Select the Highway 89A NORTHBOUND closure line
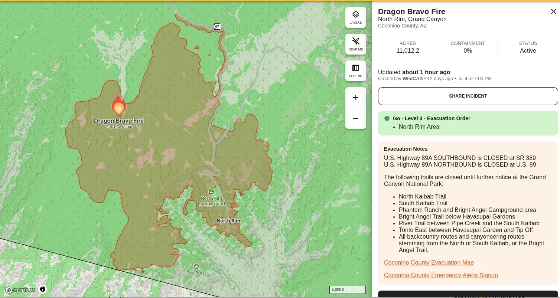 pyautogui.click(x=460, y=165)
